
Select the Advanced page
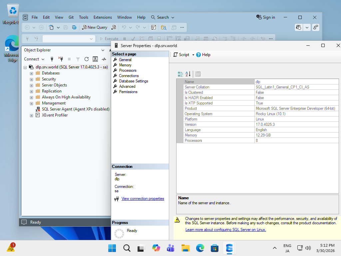point(127,86)
